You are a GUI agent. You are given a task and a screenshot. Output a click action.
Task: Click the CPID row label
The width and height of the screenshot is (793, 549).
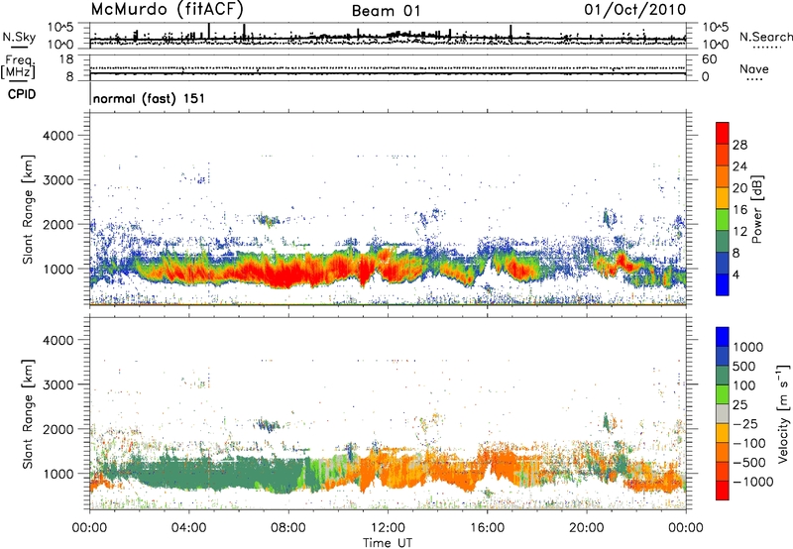[x=22, y=94]
